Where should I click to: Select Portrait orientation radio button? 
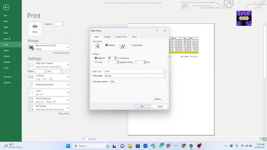pyautogui.click(x=106, y=45)
